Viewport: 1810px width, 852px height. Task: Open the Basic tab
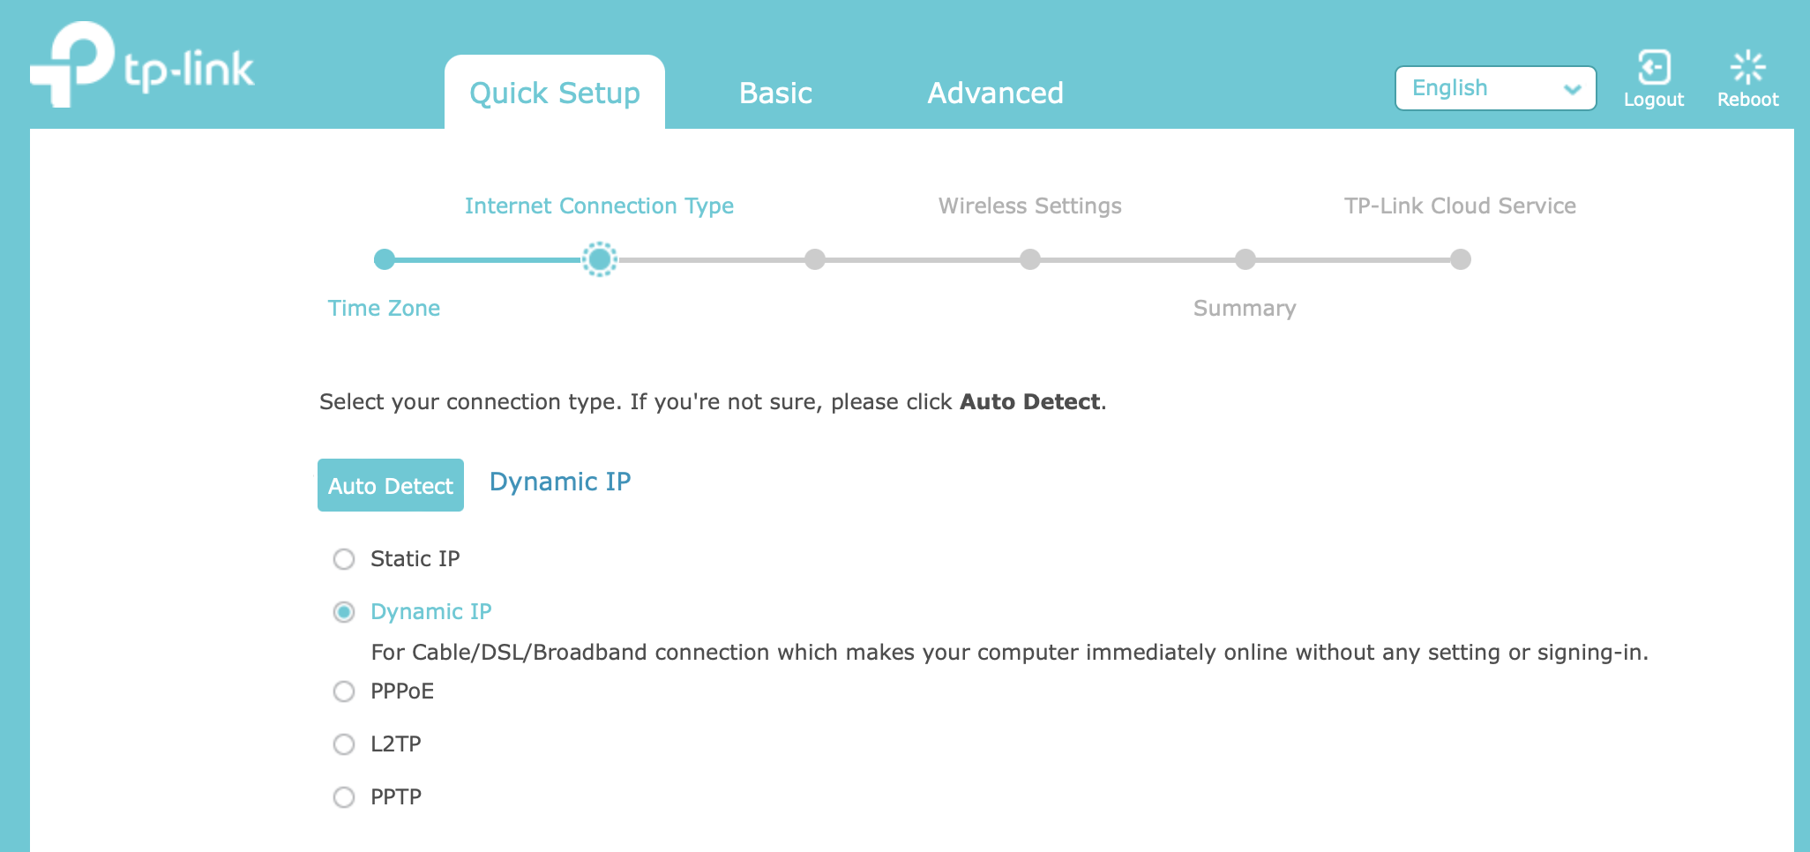click(775, 93)
